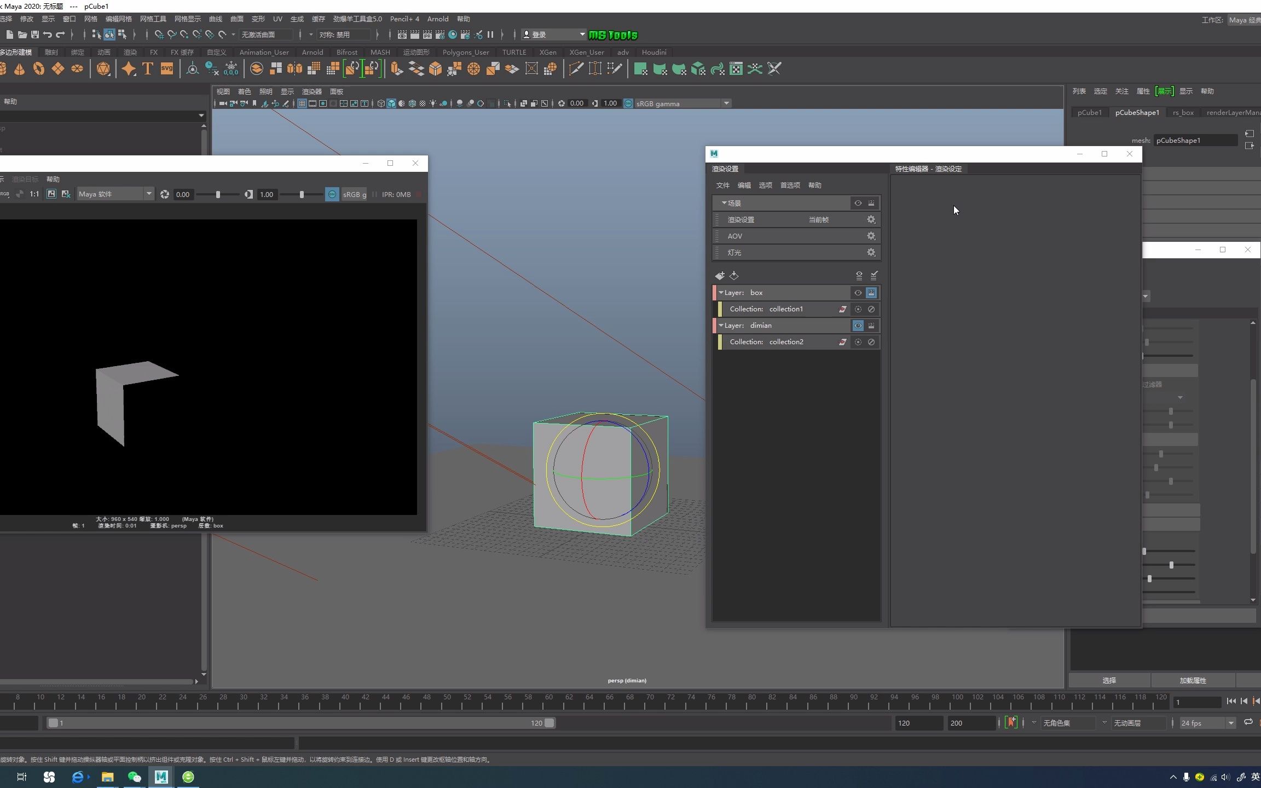Switch to the Arnold shelf tab

pos(313,53)
